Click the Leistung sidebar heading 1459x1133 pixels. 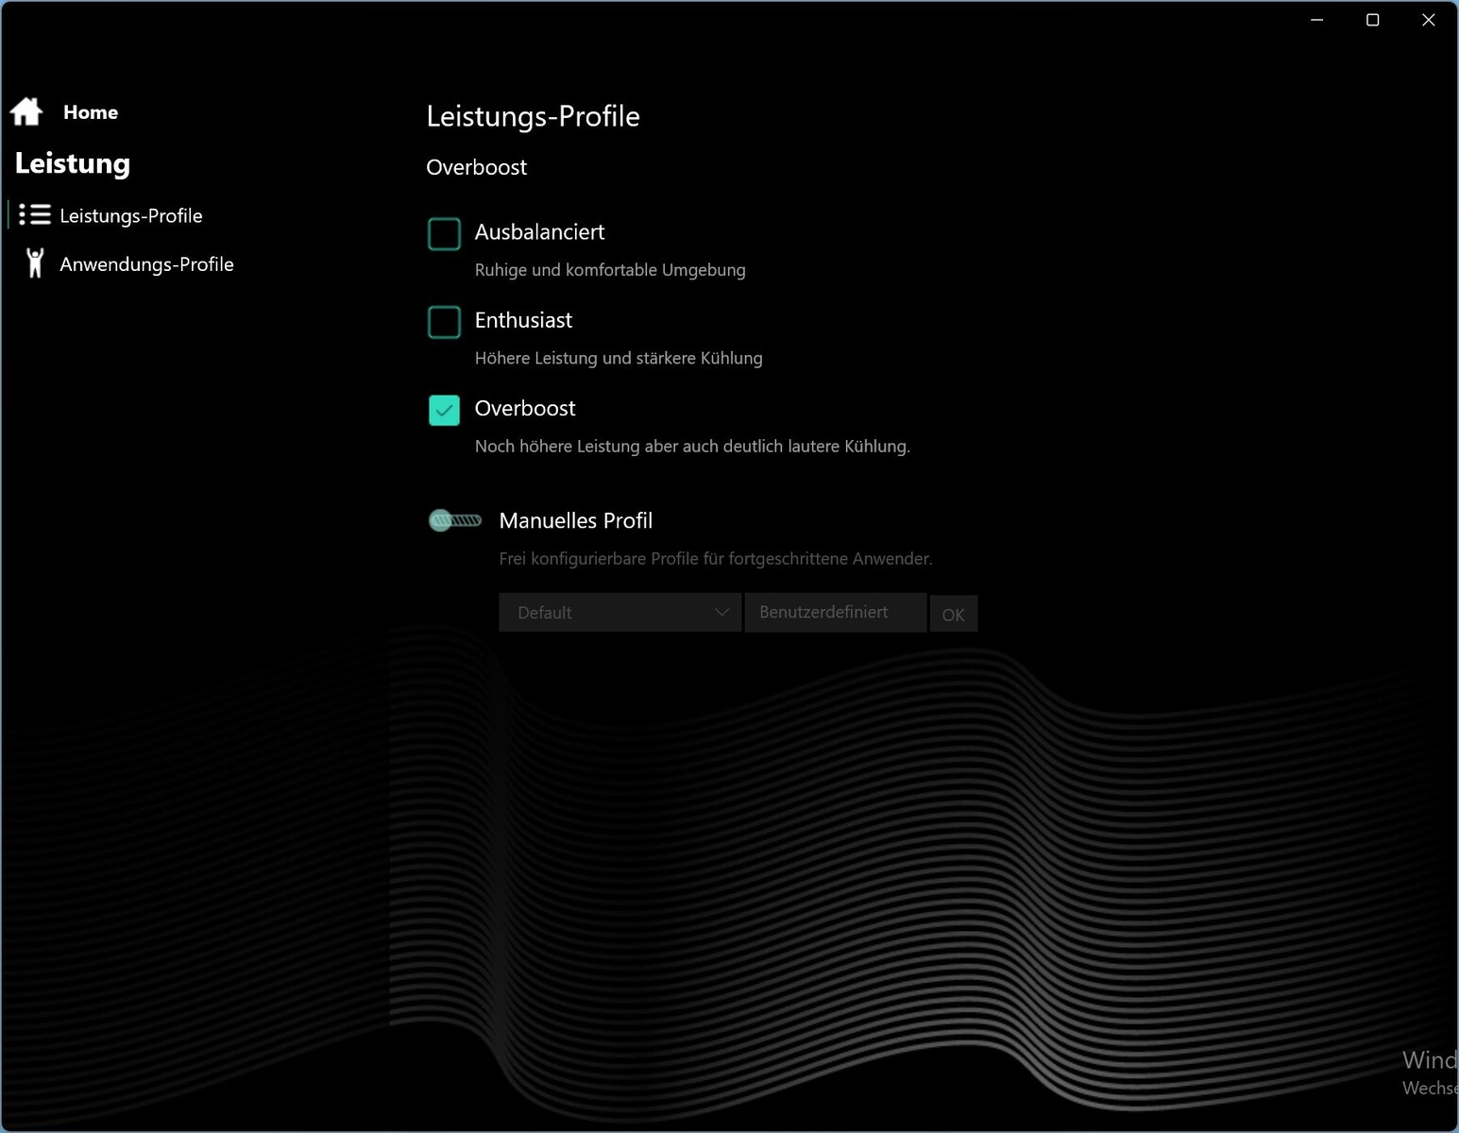(73, 163)
